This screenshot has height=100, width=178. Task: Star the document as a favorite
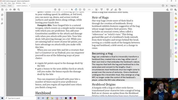[x=6, y=10]
